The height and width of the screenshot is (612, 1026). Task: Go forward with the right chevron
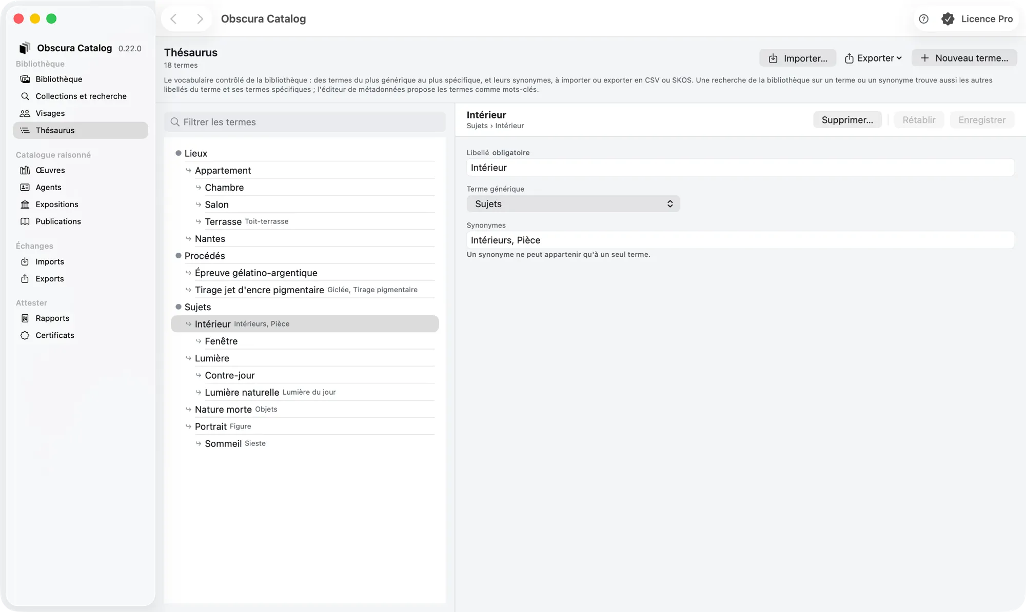coord(200,19)
